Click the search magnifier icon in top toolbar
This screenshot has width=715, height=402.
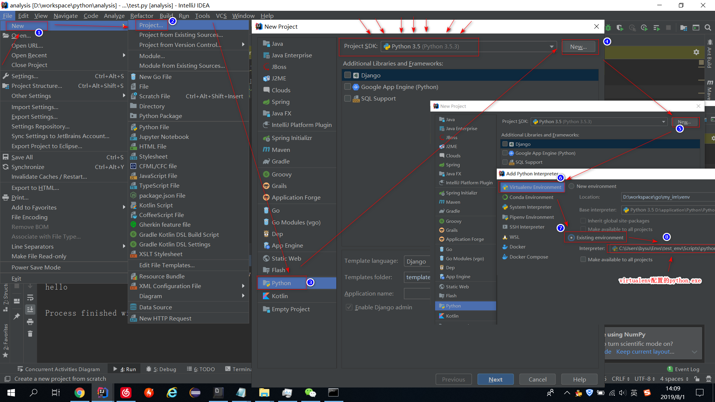[x=708, y=28]
